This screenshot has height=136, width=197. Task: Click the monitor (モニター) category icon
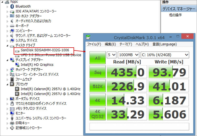click(x=12, y=113)
